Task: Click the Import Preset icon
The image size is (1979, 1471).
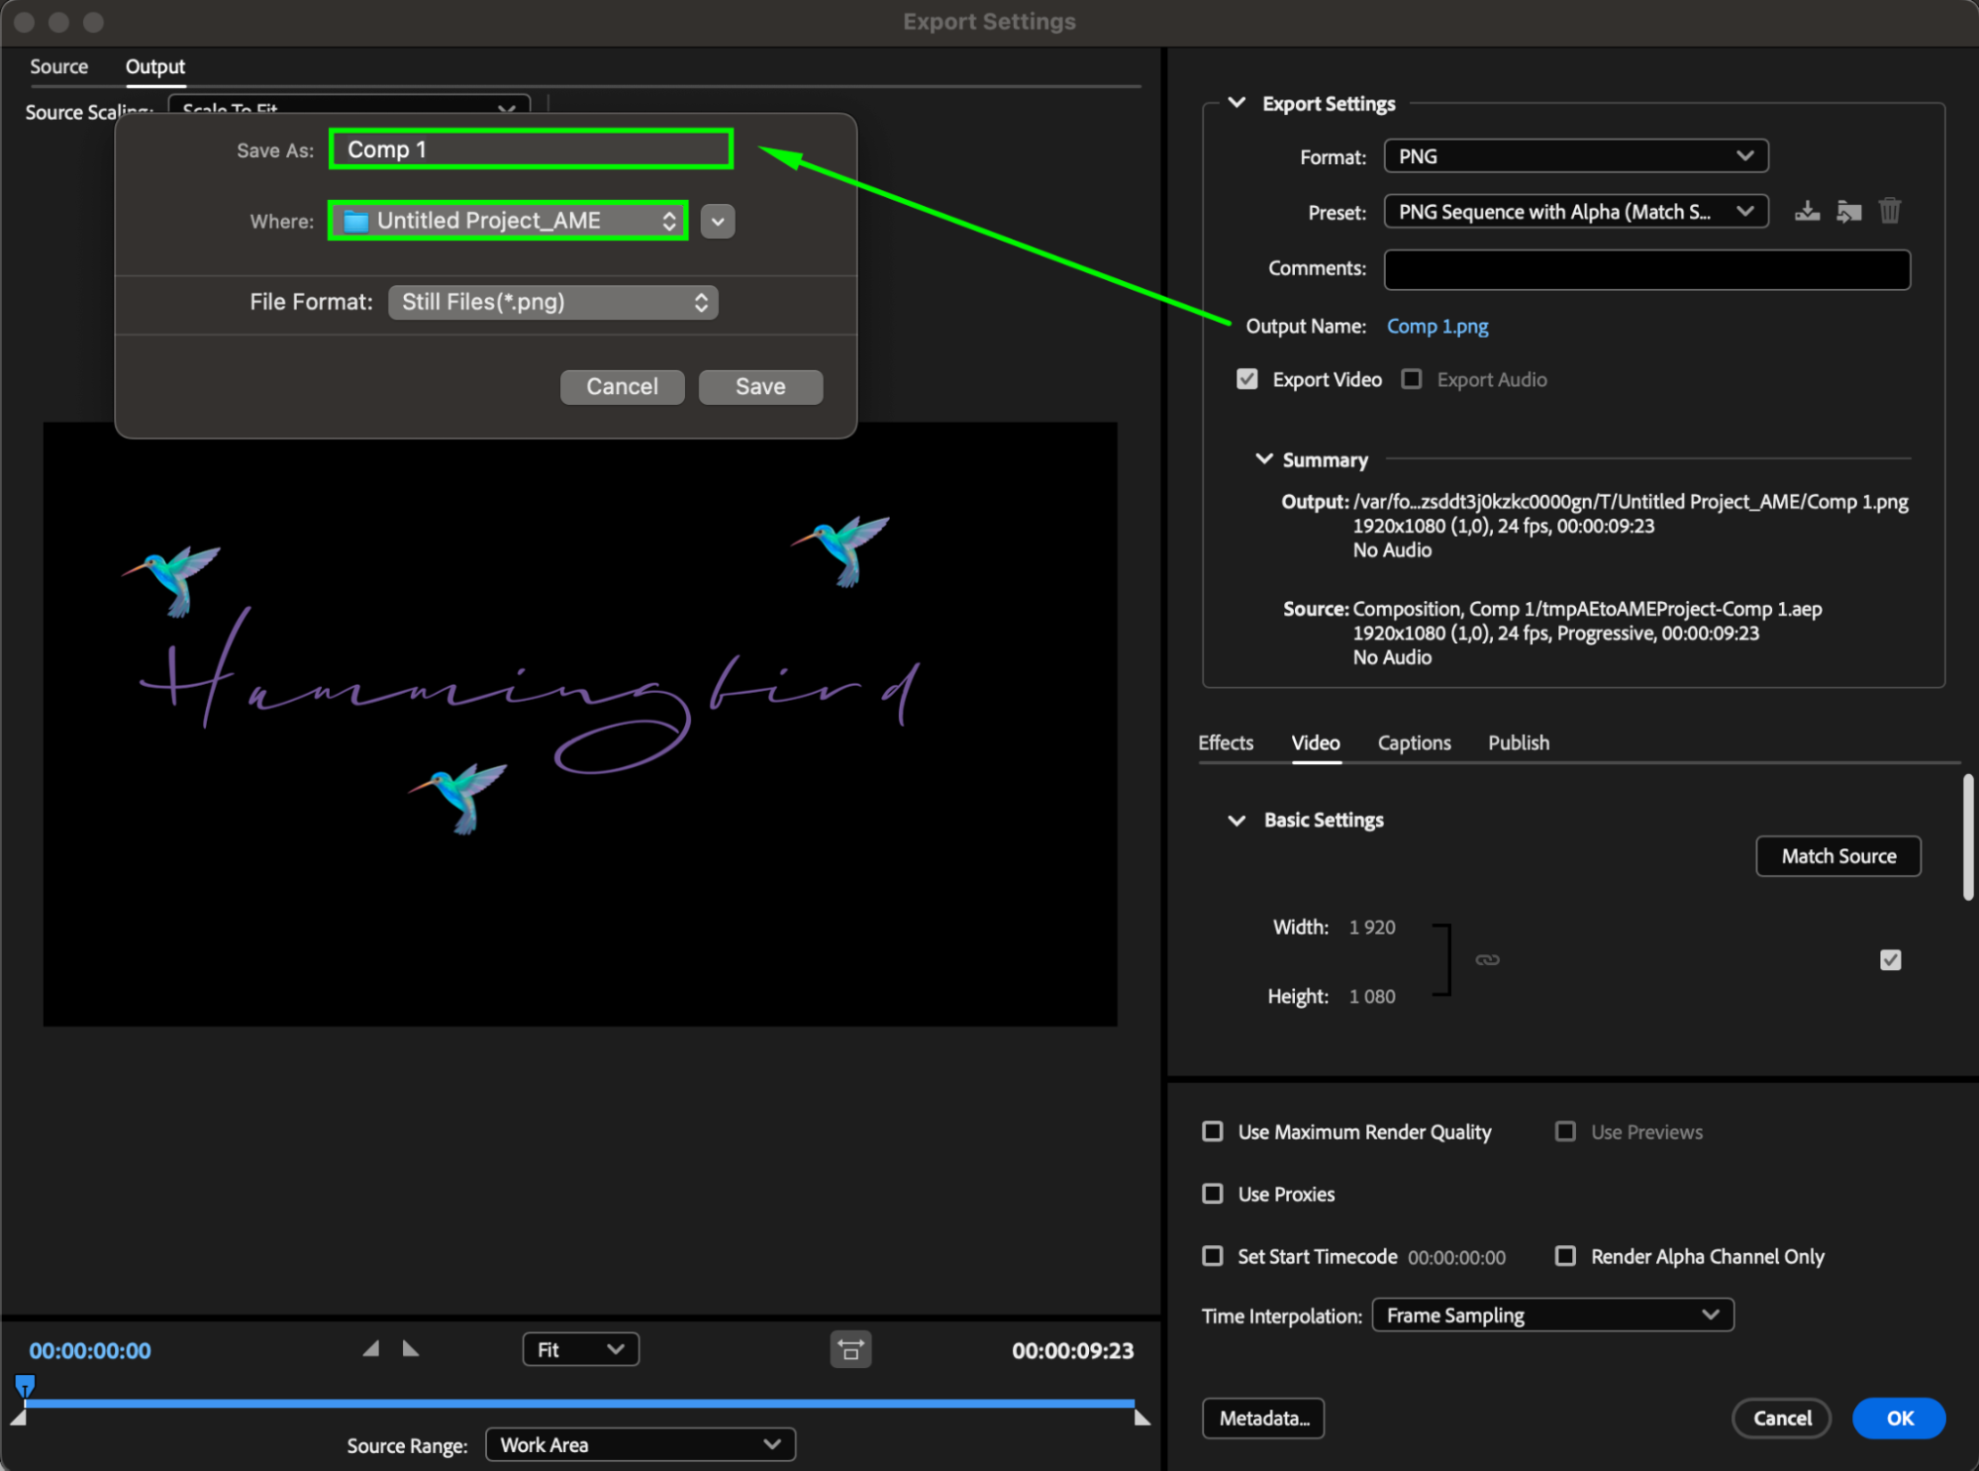Action: tap(1848, 212)
